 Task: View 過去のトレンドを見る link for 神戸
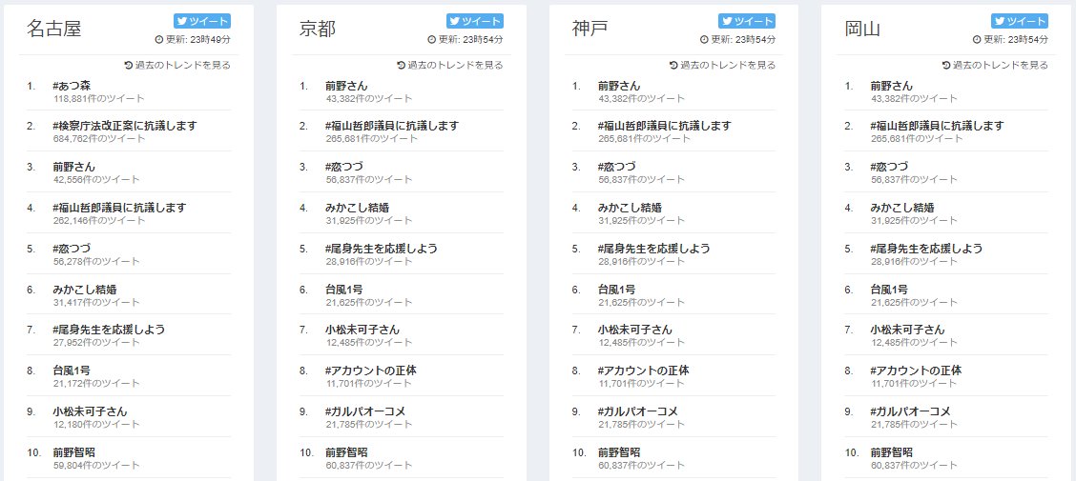[723, 65]
